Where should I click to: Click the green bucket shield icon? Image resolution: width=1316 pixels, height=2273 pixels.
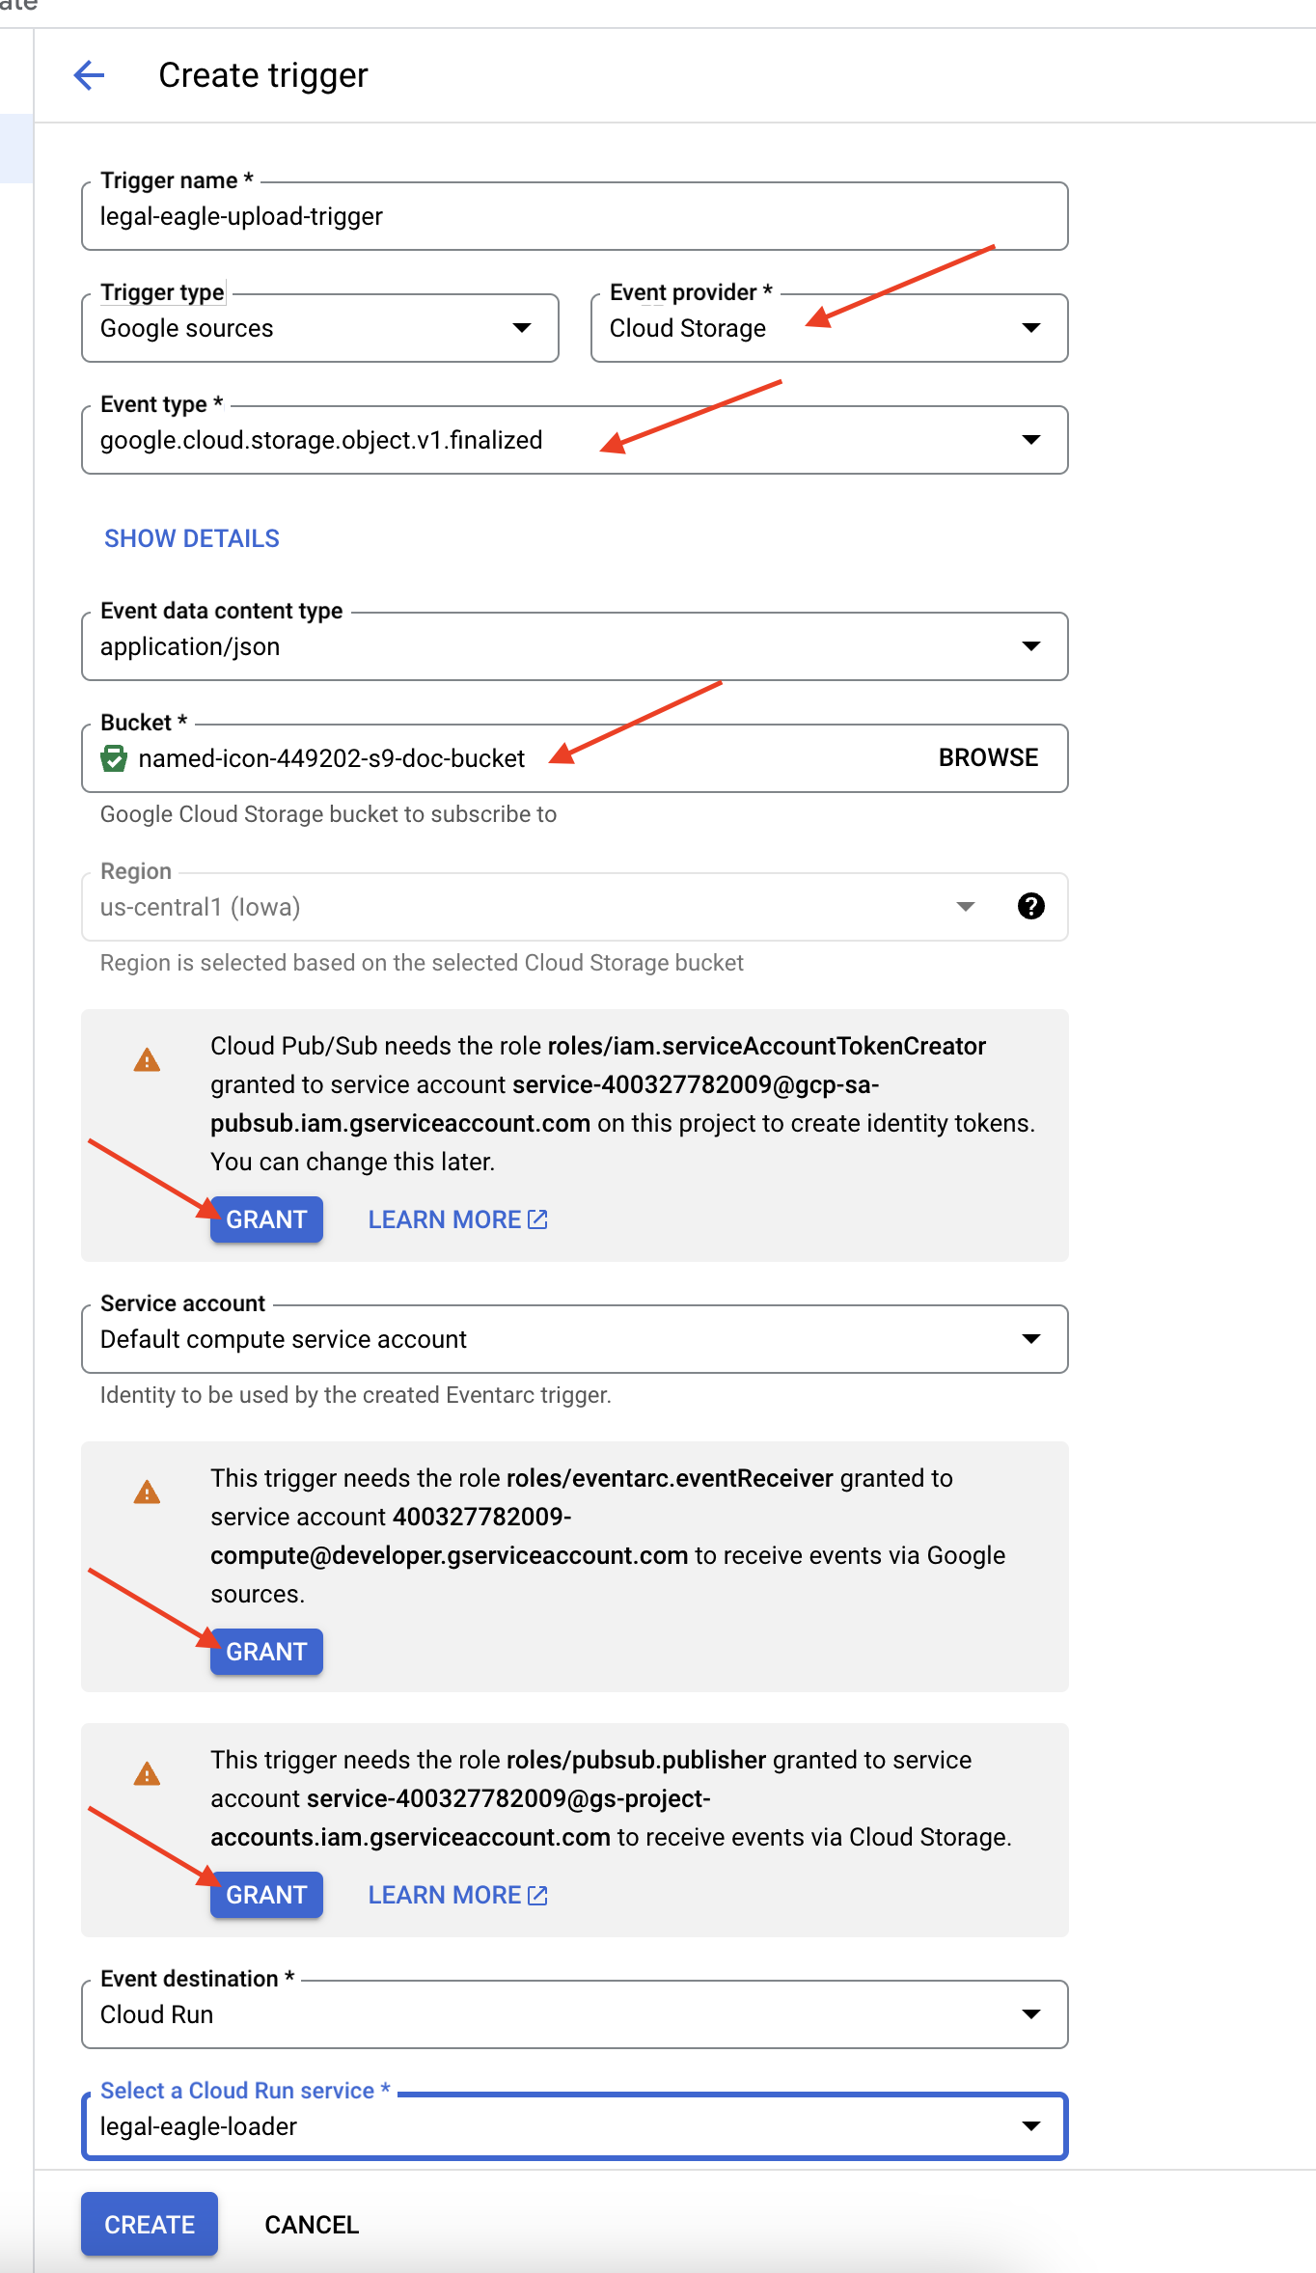click(x=114, y=758)
